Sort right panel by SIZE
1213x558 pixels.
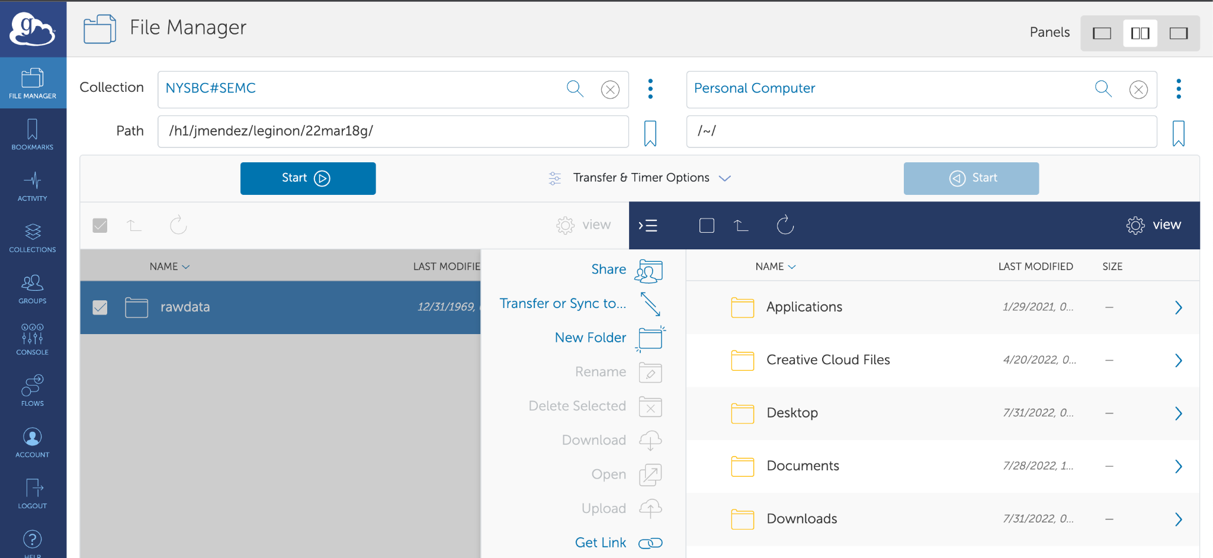pos(1112,267)
